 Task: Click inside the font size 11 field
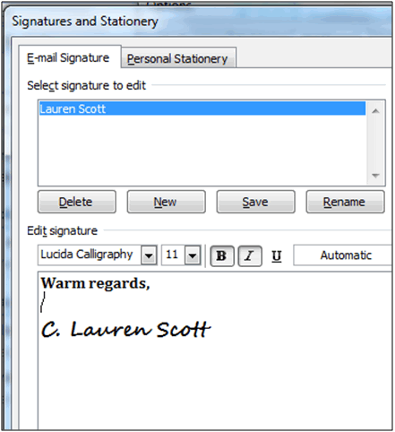click(x=173, y=255)
